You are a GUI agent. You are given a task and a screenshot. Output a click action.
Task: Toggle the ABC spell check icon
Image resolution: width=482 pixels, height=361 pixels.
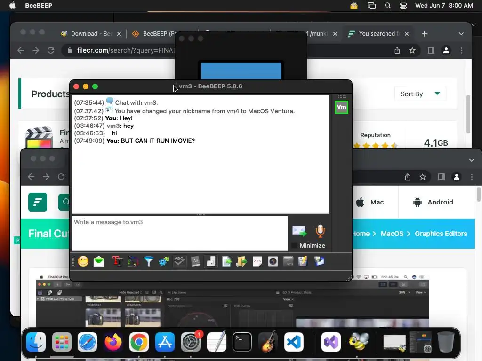click(x=179, y=261)
